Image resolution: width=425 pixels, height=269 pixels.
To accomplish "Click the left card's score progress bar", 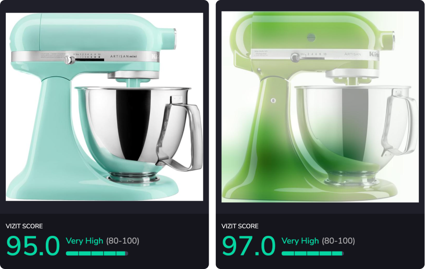I will point(97,254).
